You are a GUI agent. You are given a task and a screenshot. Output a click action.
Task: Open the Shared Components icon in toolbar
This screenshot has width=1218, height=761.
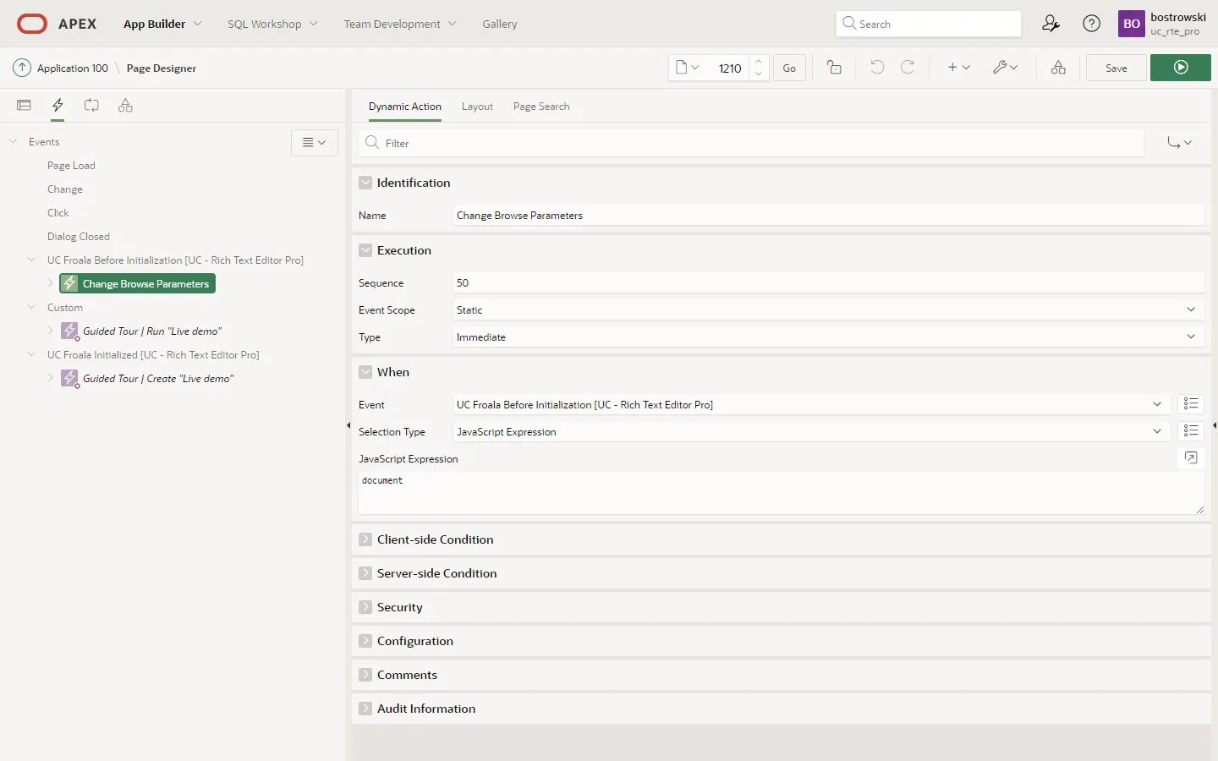(x=1057, y=68)
